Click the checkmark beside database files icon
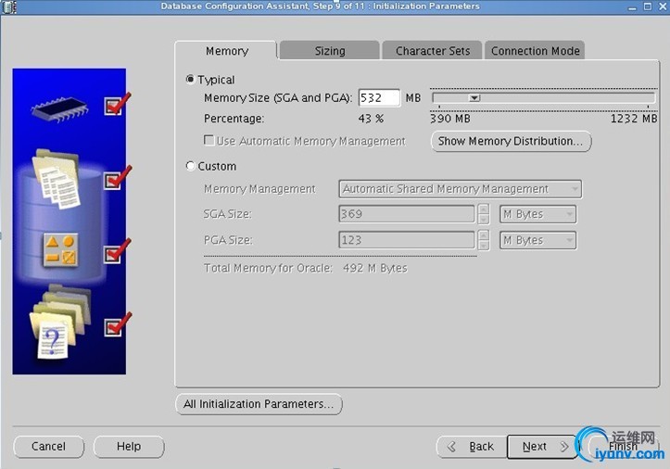Image resolution: width=670 pixels, height=469 pixels. point(118,177)
